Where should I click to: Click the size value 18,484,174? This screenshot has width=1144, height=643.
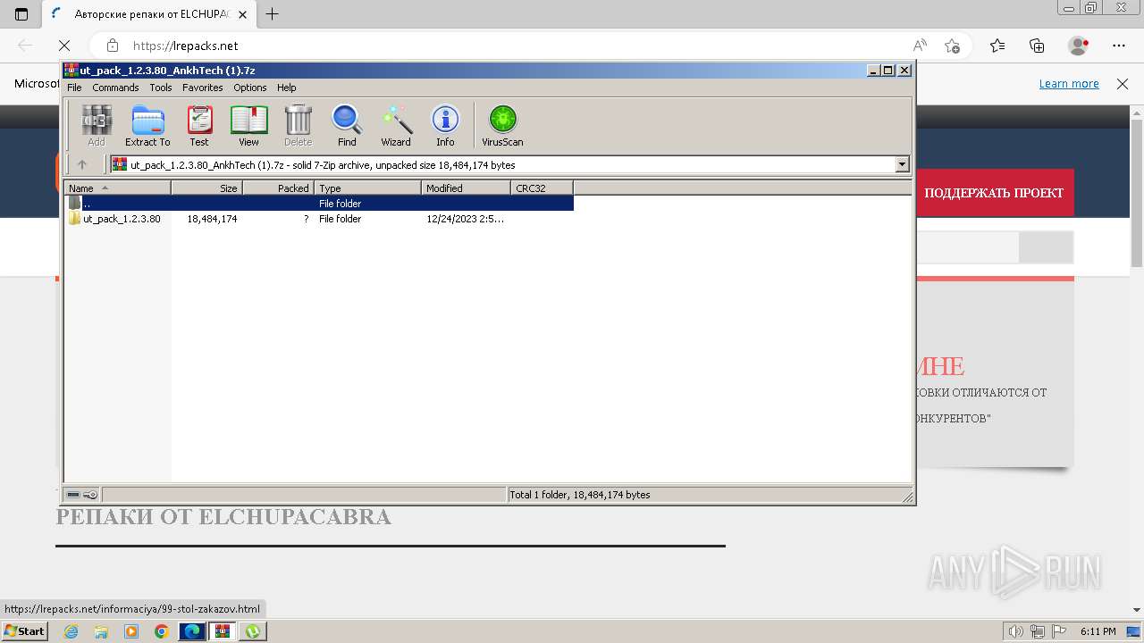(212, 219)
